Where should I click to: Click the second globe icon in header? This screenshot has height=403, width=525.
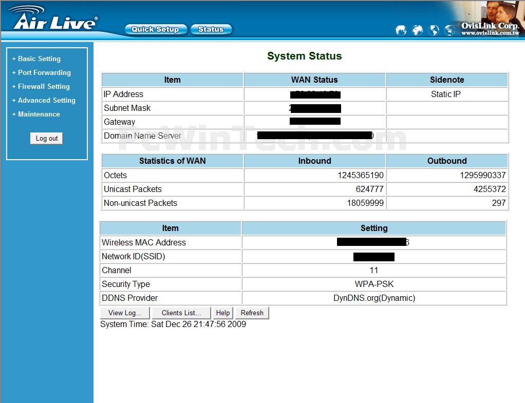pos(417,30)
